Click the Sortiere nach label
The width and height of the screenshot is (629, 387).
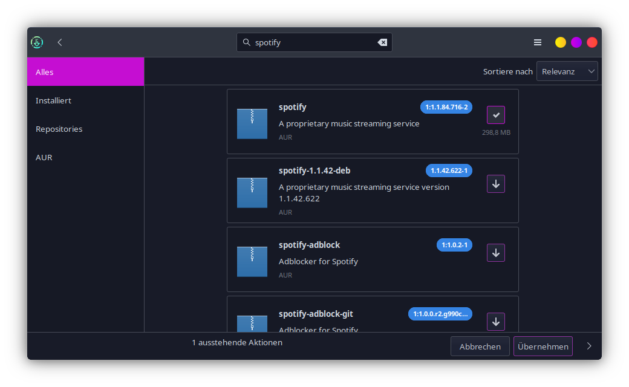click(x=507, y=71)
